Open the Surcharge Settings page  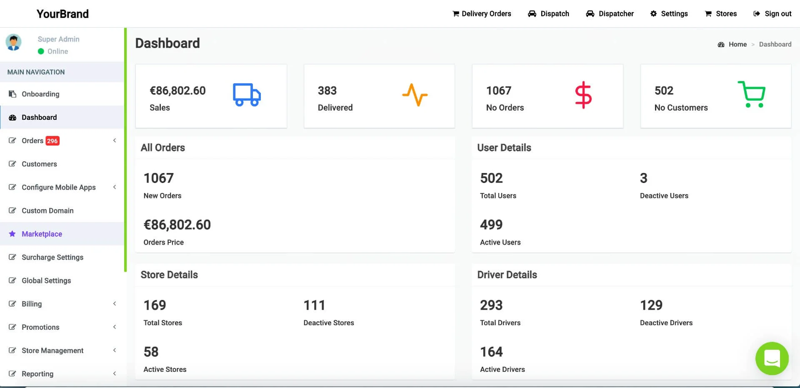click(x=52, y=257)
